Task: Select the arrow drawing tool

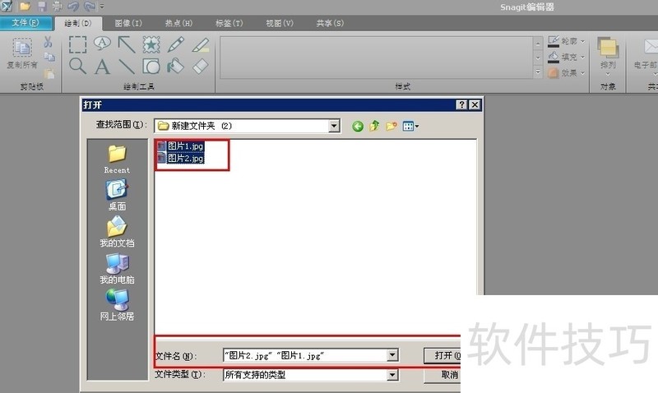Action: [x=127, y=44]
